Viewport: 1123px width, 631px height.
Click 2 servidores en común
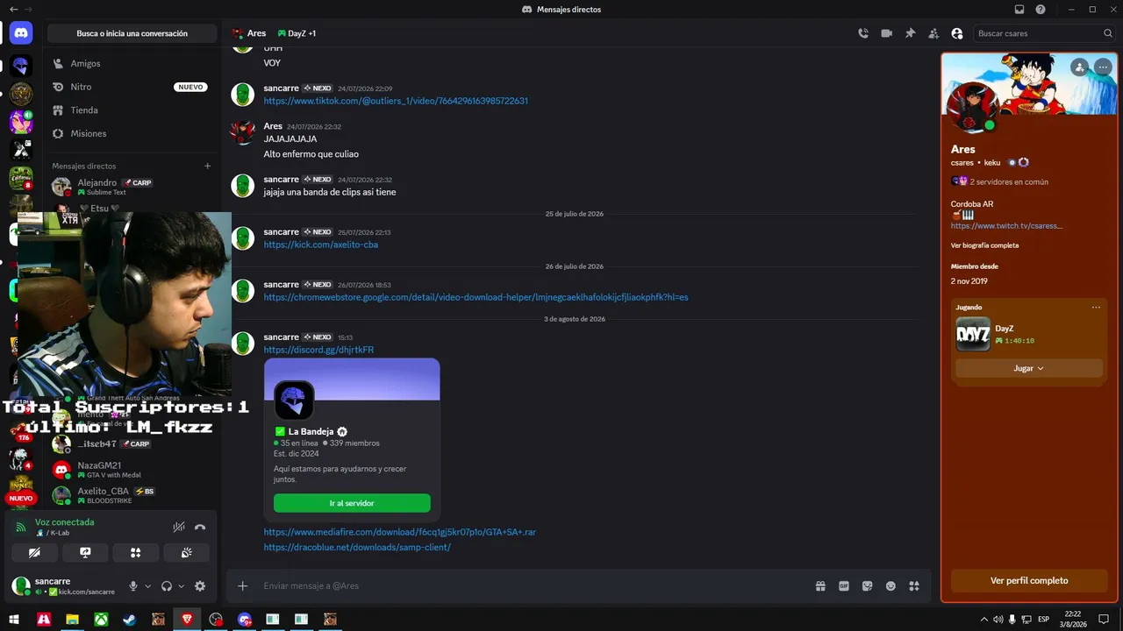[x=1009, y=181]
